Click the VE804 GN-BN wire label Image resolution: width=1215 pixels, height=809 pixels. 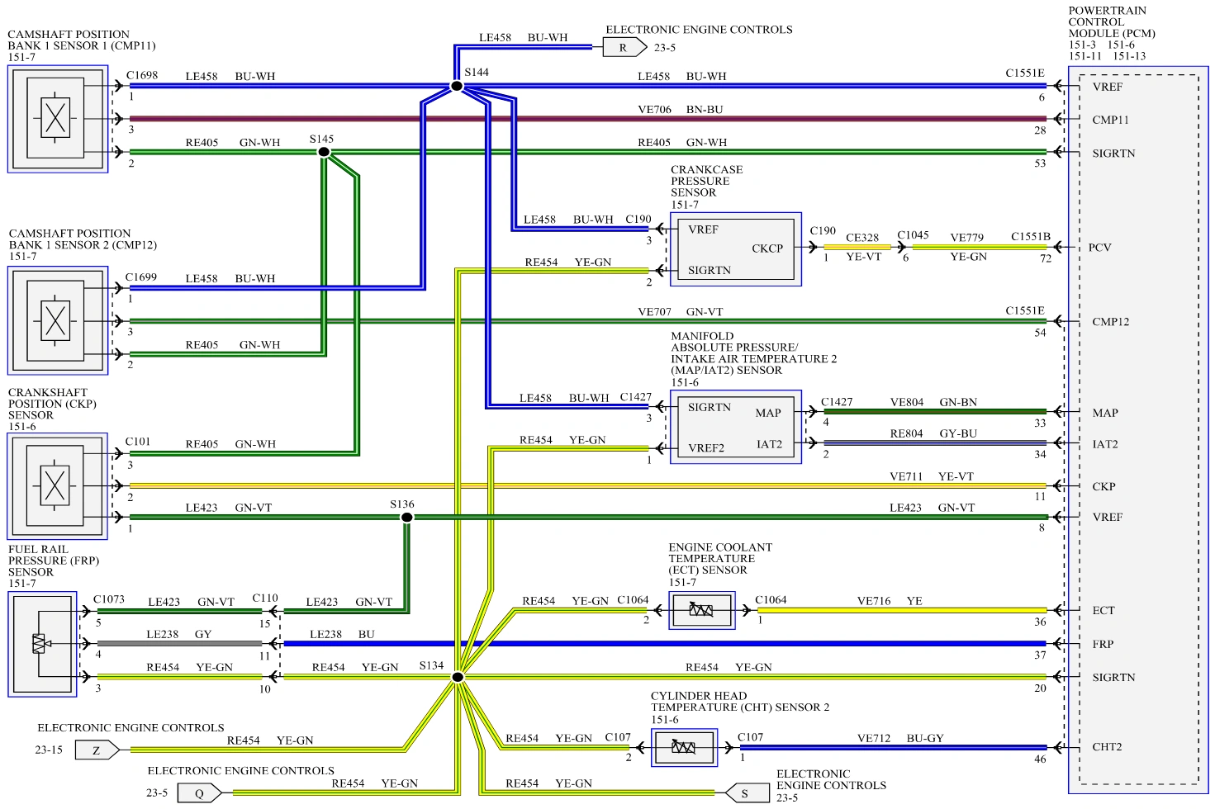click(933, 403)
